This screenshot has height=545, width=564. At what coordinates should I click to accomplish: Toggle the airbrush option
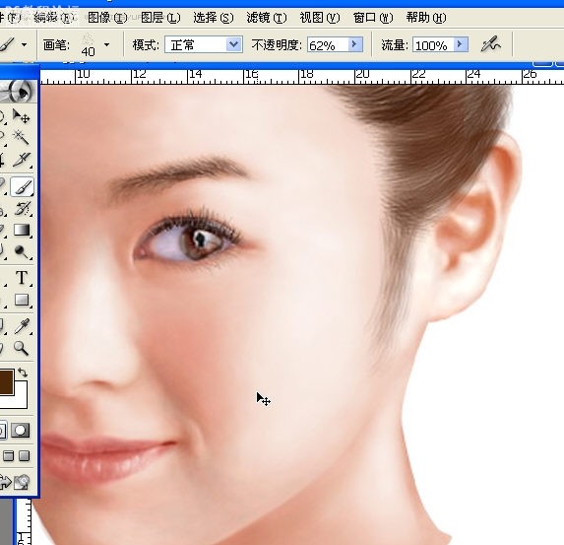(x=491, y=44)
